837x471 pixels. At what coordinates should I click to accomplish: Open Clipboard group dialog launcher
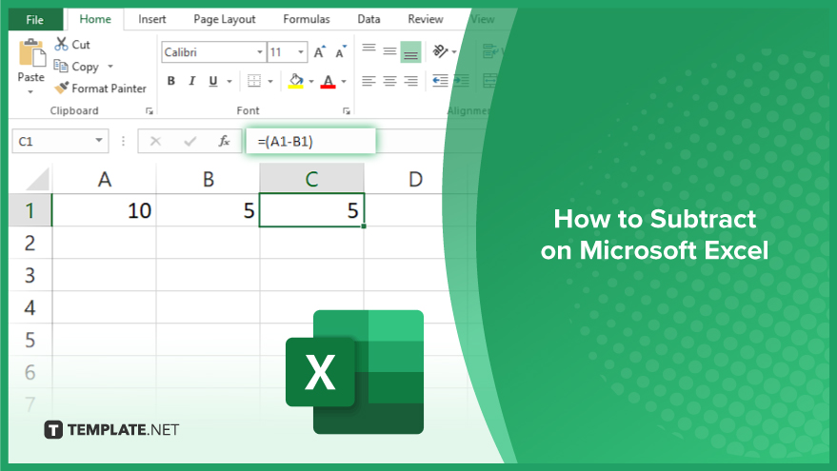point(149,111)
